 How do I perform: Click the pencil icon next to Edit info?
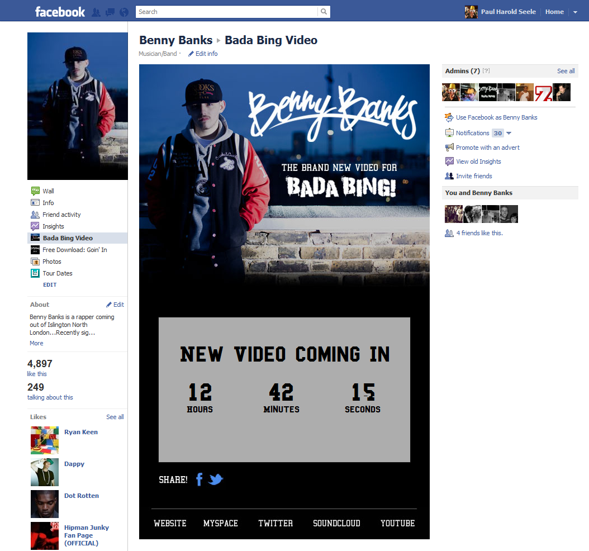(x=191, y=54)
